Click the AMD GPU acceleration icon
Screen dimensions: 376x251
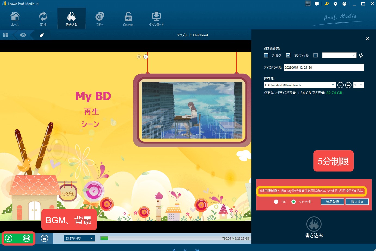click(x=308, y=4)
